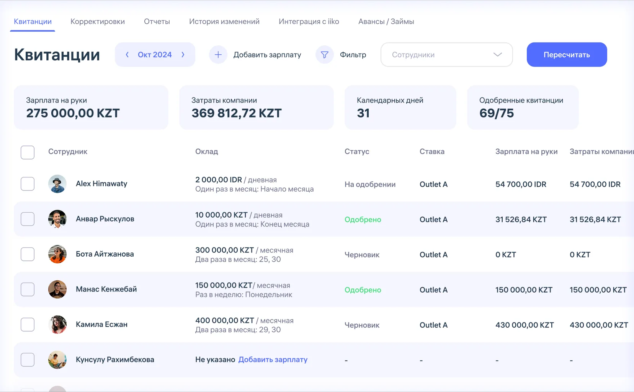The image size is (634, 392).
Task: Click the Ставка column header
Action: coord(432,151)
